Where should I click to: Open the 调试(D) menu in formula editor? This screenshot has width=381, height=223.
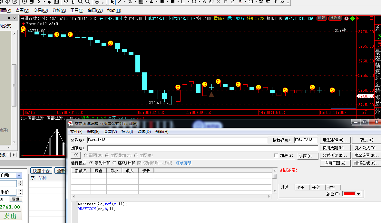(x=144, y=132)
